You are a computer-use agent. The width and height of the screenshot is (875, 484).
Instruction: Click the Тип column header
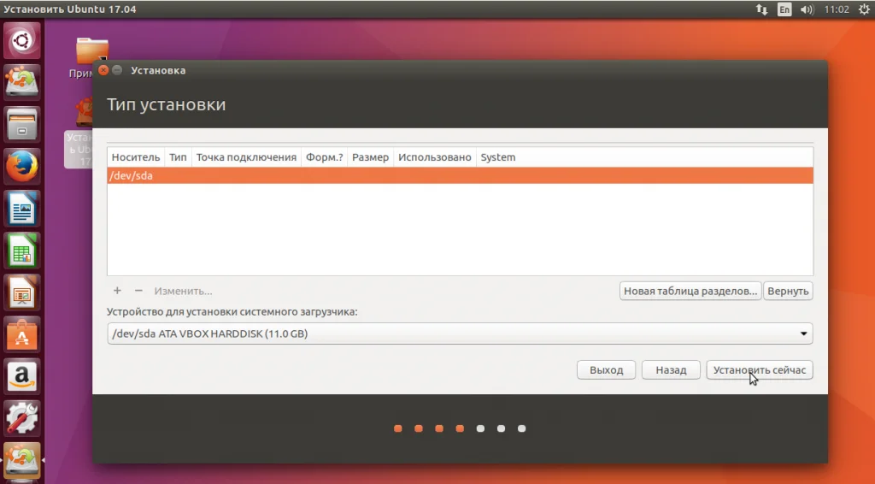[178, 157]
